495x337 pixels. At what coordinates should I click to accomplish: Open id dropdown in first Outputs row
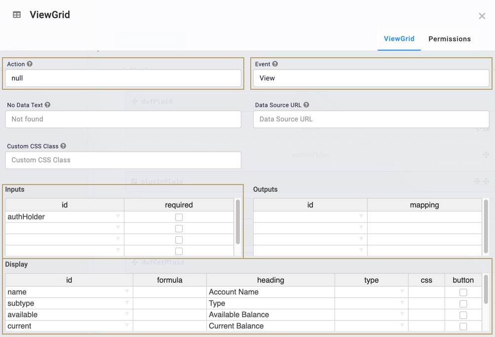click(361, 216)
